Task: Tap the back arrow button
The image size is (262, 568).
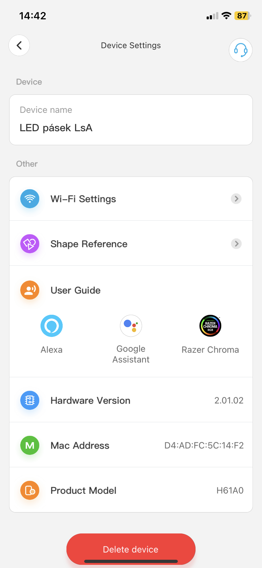Action: click(x=19, y=45)
